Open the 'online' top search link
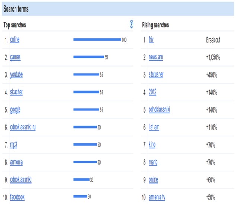This screenshot has height=204, width=236. pos(15,40)
